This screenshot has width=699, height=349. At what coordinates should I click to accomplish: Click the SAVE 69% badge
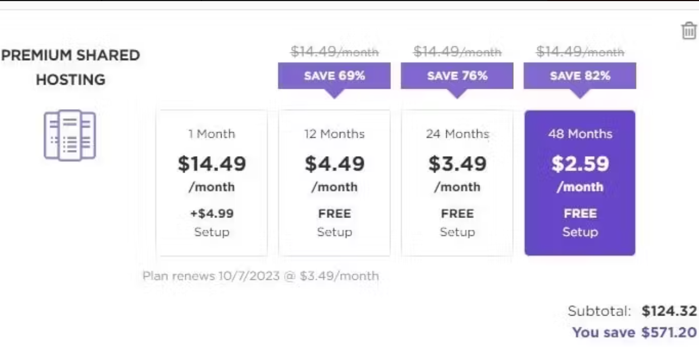point(334,76)
